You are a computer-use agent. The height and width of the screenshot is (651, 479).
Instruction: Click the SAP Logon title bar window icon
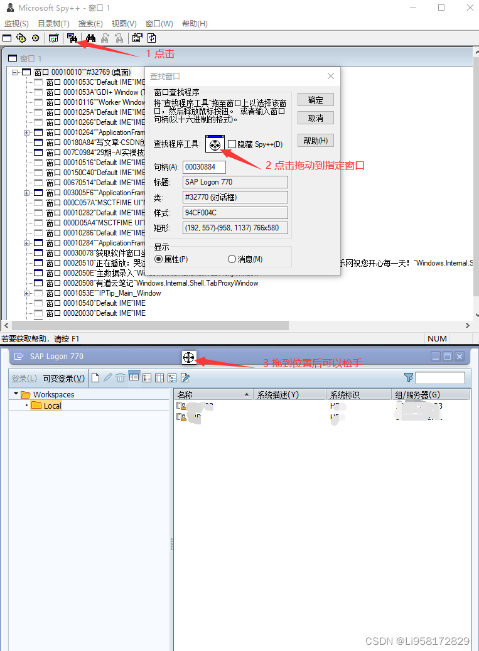pyautogui.click(x=19, y=356)
